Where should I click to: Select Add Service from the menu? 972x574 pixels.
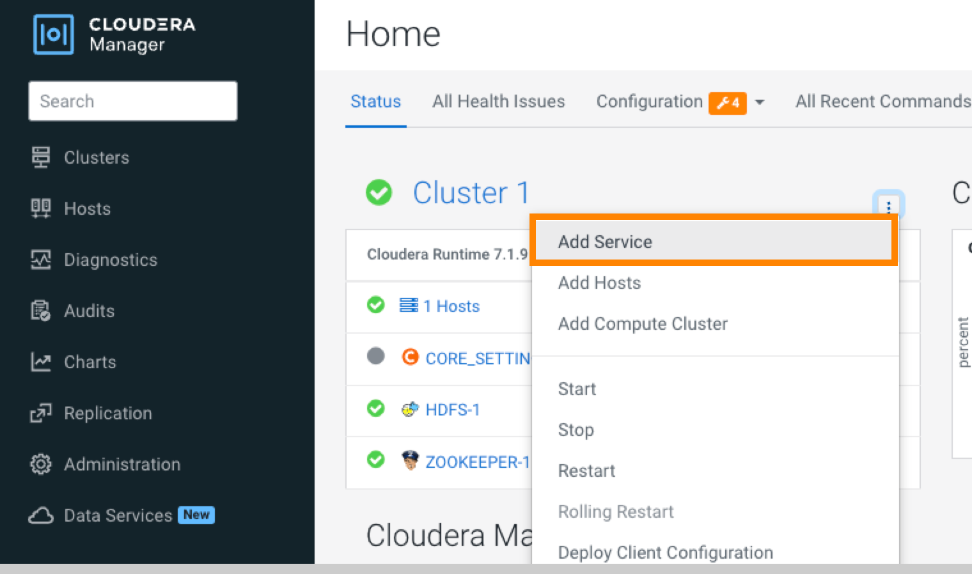[x=605, y=242]
